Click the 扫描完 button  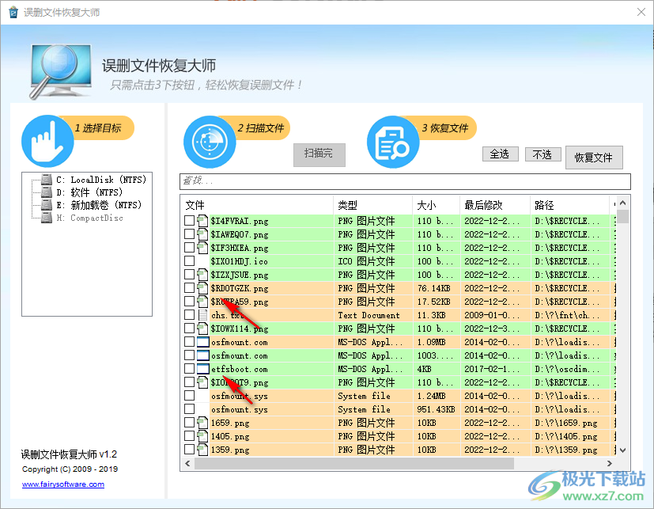pyautogui.click(x=319, y=155)
